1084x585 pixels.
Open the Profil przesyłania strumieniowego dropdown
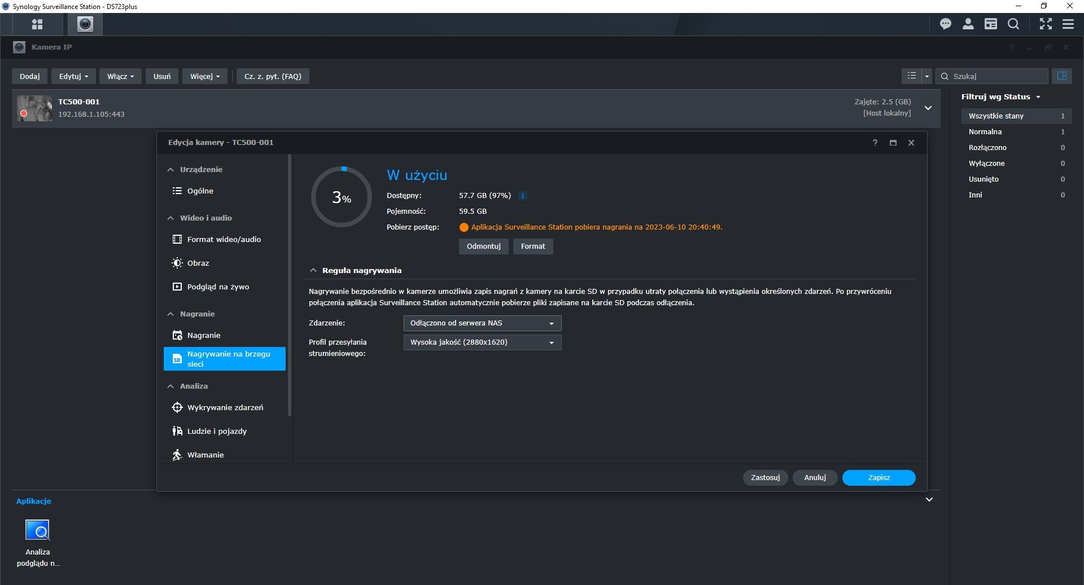point(482,342)
